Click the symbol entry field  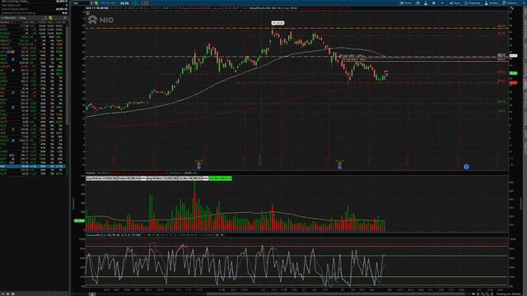[82, 3]
